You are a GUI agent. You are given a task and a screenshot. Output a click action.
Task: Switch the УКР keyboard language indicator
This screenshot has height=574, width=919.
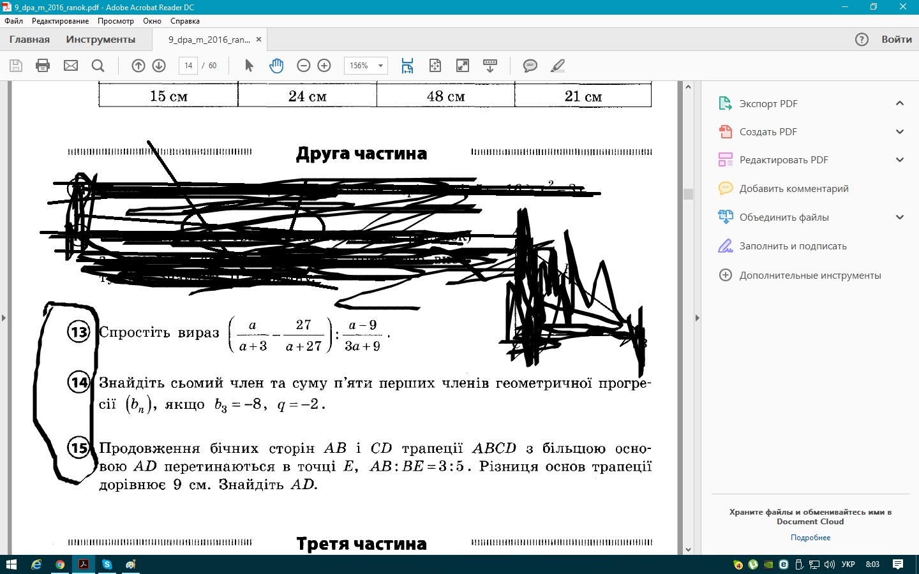coord(848,564)
